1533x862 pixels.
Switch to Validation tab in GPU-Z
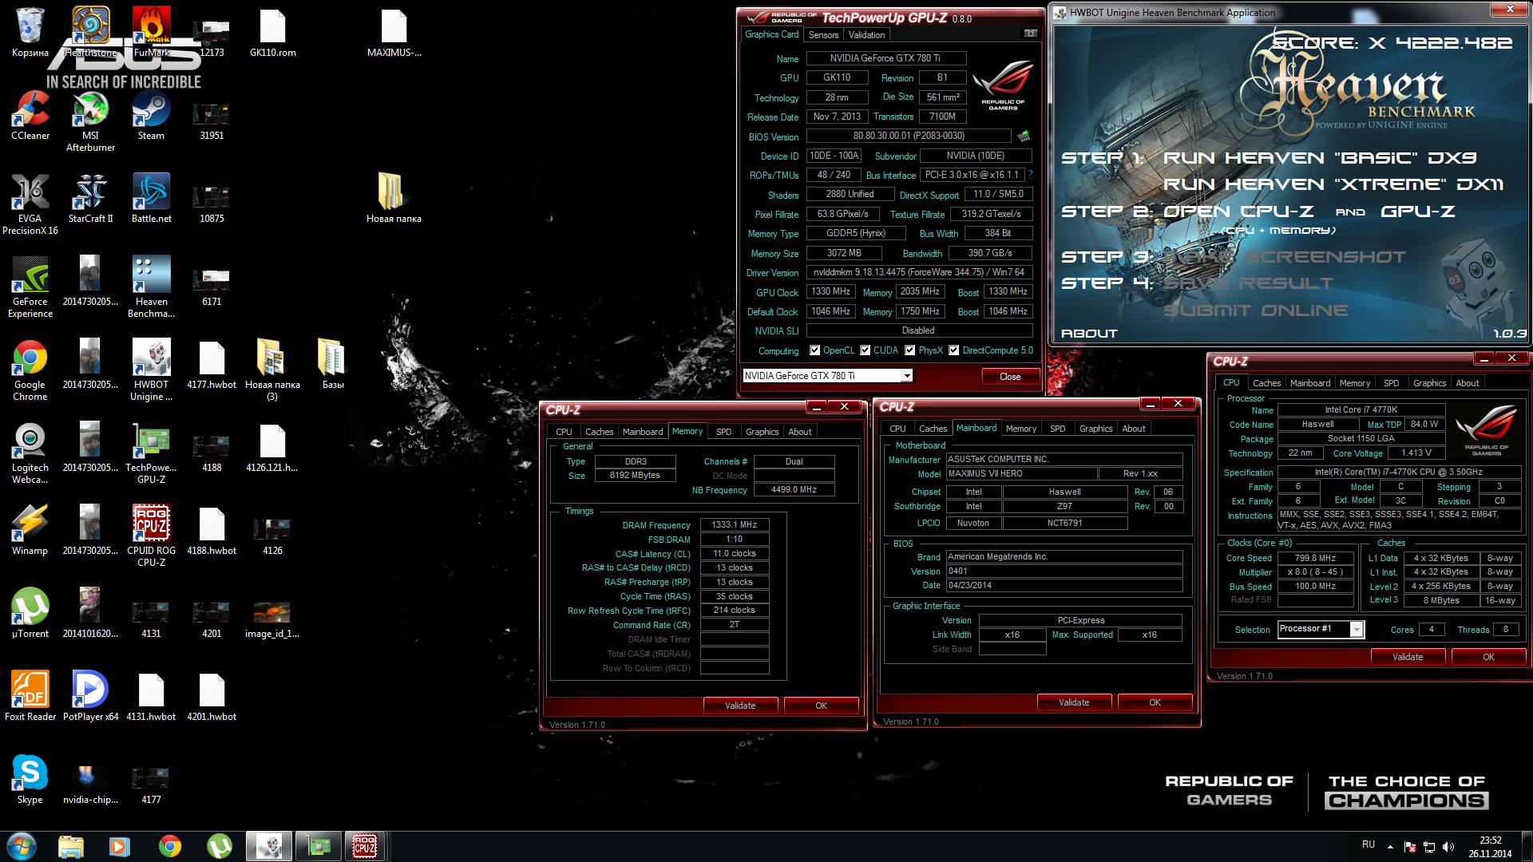(x=866, y=35)
